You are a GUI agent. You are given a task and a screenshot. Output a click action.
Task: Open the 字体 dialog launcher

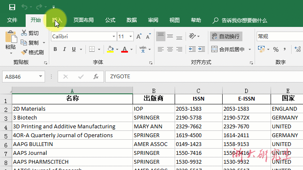tap(151, 63)
